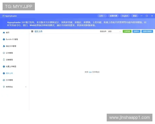Open the 首页 home icon

[4, 33]
